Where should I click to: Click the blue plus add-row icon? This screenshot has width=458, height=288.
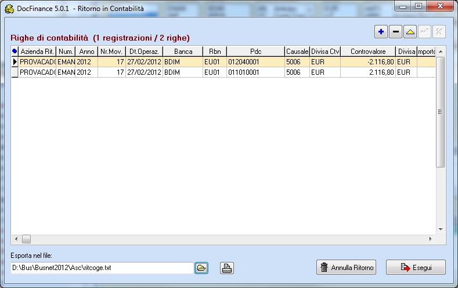[381, 32]
